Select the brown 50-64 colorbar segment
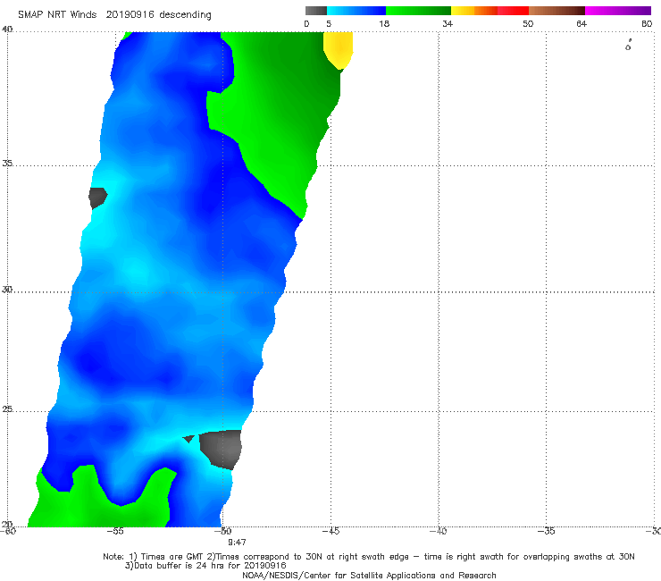Viewport: 661px width, 581px height. (556, 11)
